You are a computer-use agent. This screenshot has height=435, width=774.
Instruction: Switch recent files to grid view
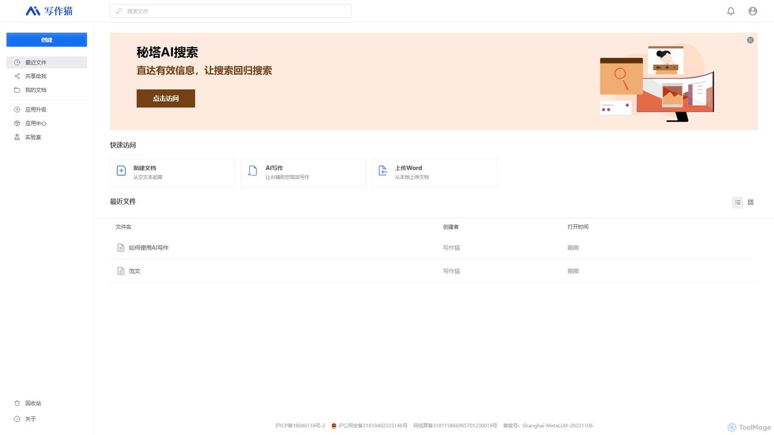[751, 202]
